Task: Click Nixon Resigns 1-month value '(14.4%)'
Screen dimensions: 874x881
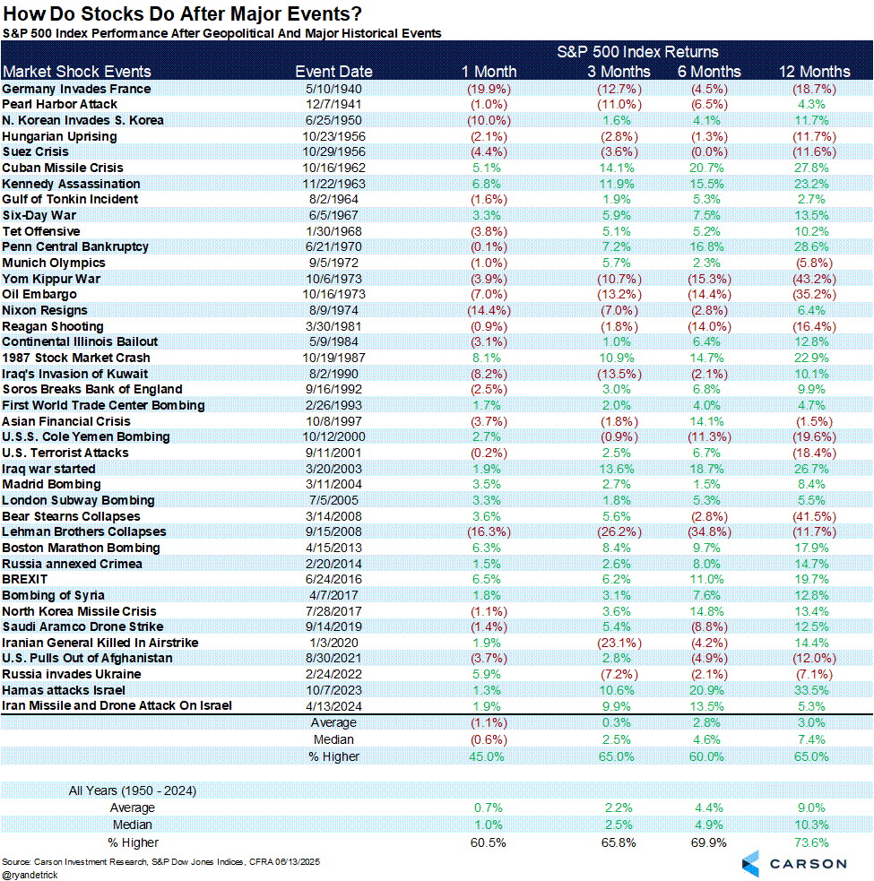Action: pos(489,310)
